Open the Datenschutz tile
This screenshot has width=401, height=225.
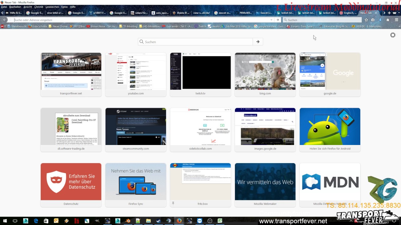pos(71,185)
